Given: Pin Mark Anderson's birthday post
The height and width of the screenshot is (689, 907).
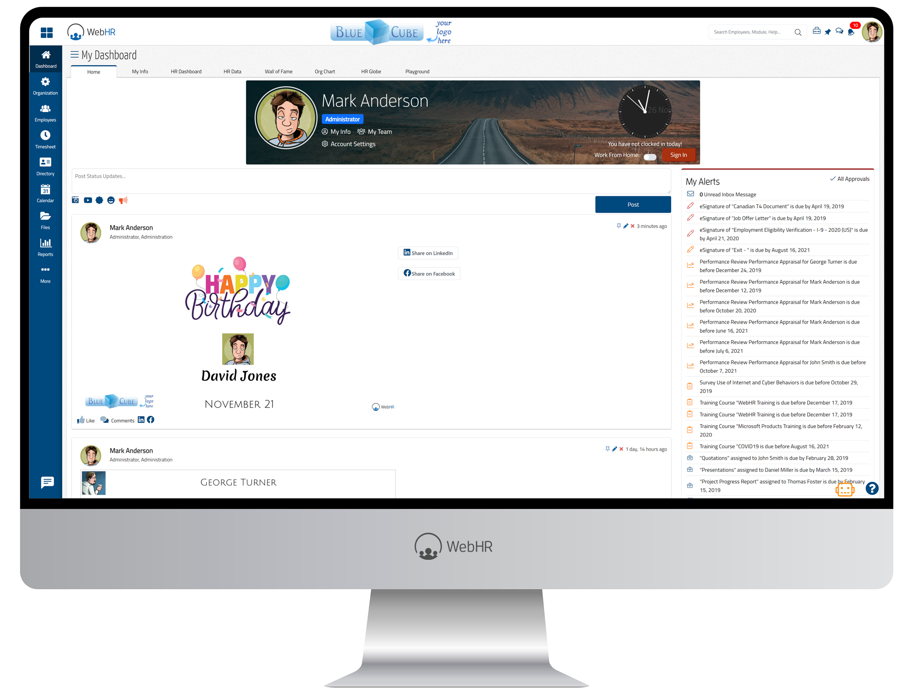Looking at the screenshot, I should [x=619, y=226].
